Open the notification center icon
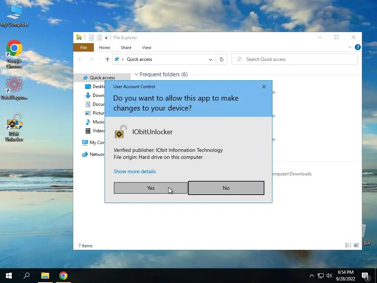The image size is (377, 283). [x=365, y=276]
